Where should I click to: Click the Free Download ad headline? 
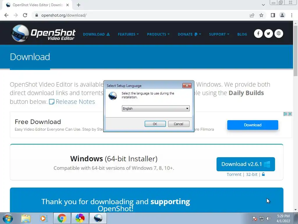[38, 122]
